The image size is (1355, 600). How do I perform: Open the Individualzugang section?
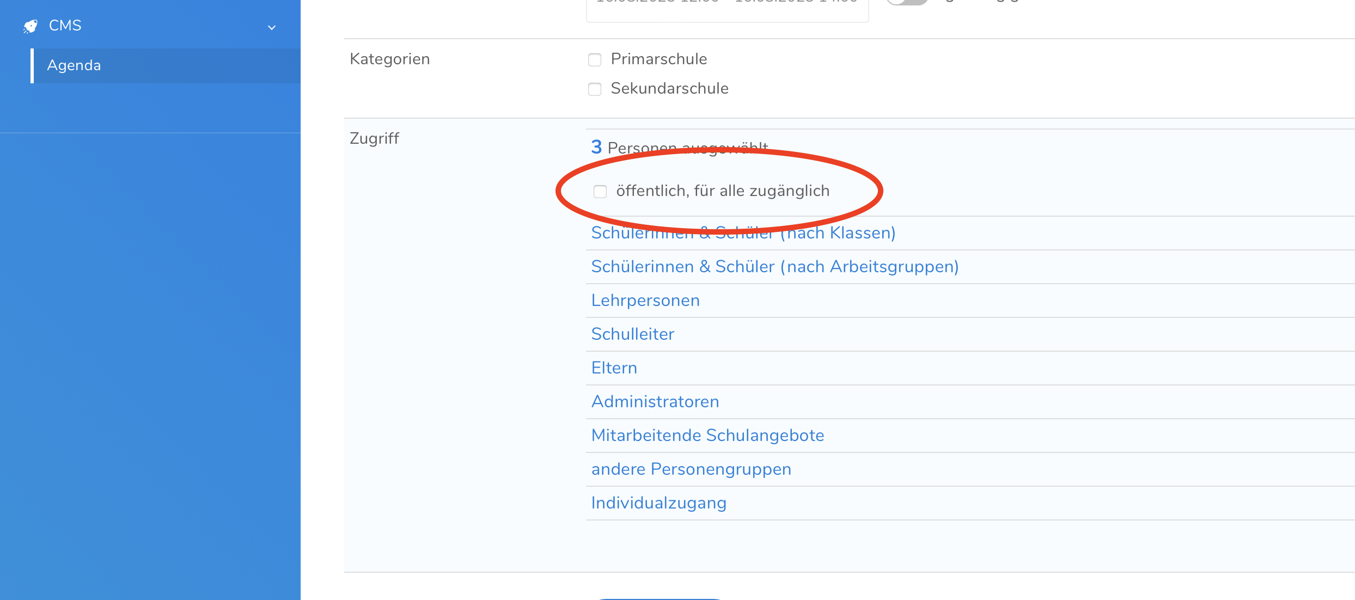click(x=658, y=503)
